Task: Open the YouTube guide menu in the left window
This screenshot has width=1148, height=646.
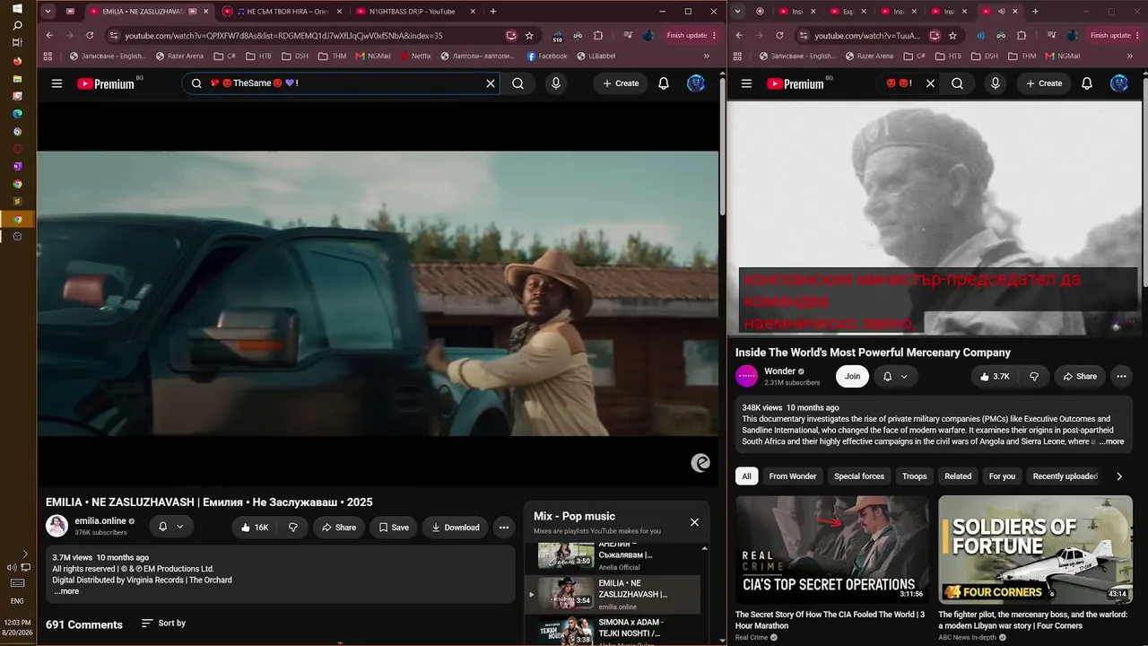Action: click(57, 83)
